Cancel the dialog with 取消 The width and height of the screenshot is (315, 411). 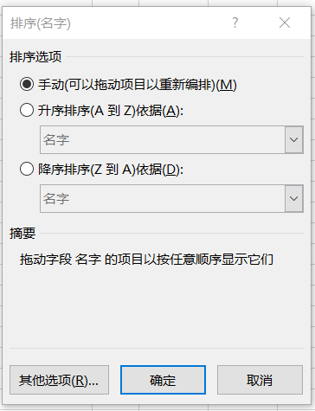coord(260,380)
